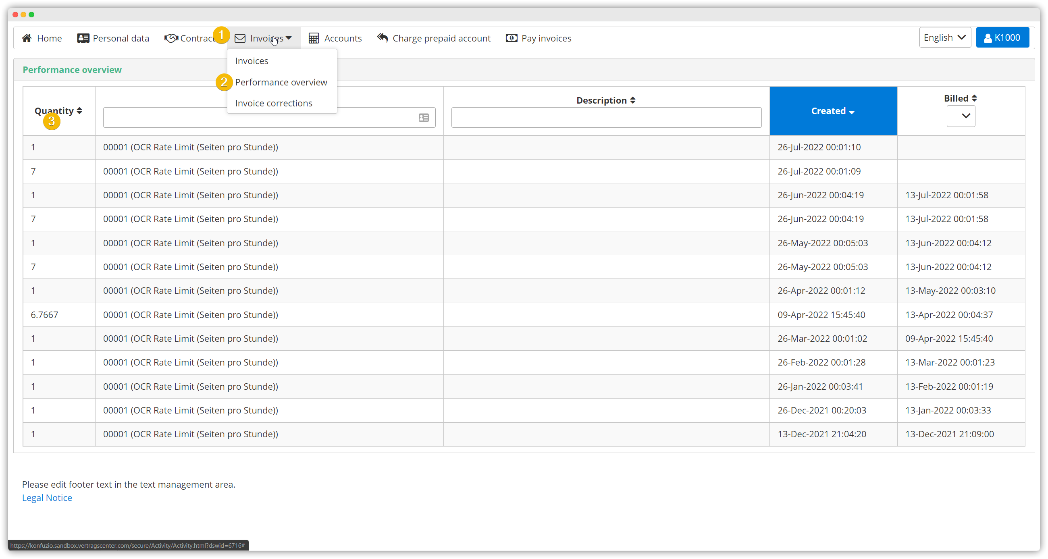Screen dimensions: 1048x559
Task: Click the Personal data ID card icon
Action: [x=83, y=38]
